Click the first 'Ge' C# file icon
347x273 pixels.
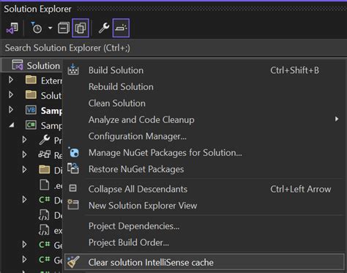[x=45, y=244]
